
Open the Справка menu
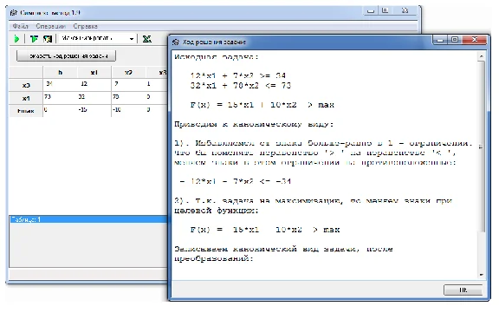click(85, 26)
